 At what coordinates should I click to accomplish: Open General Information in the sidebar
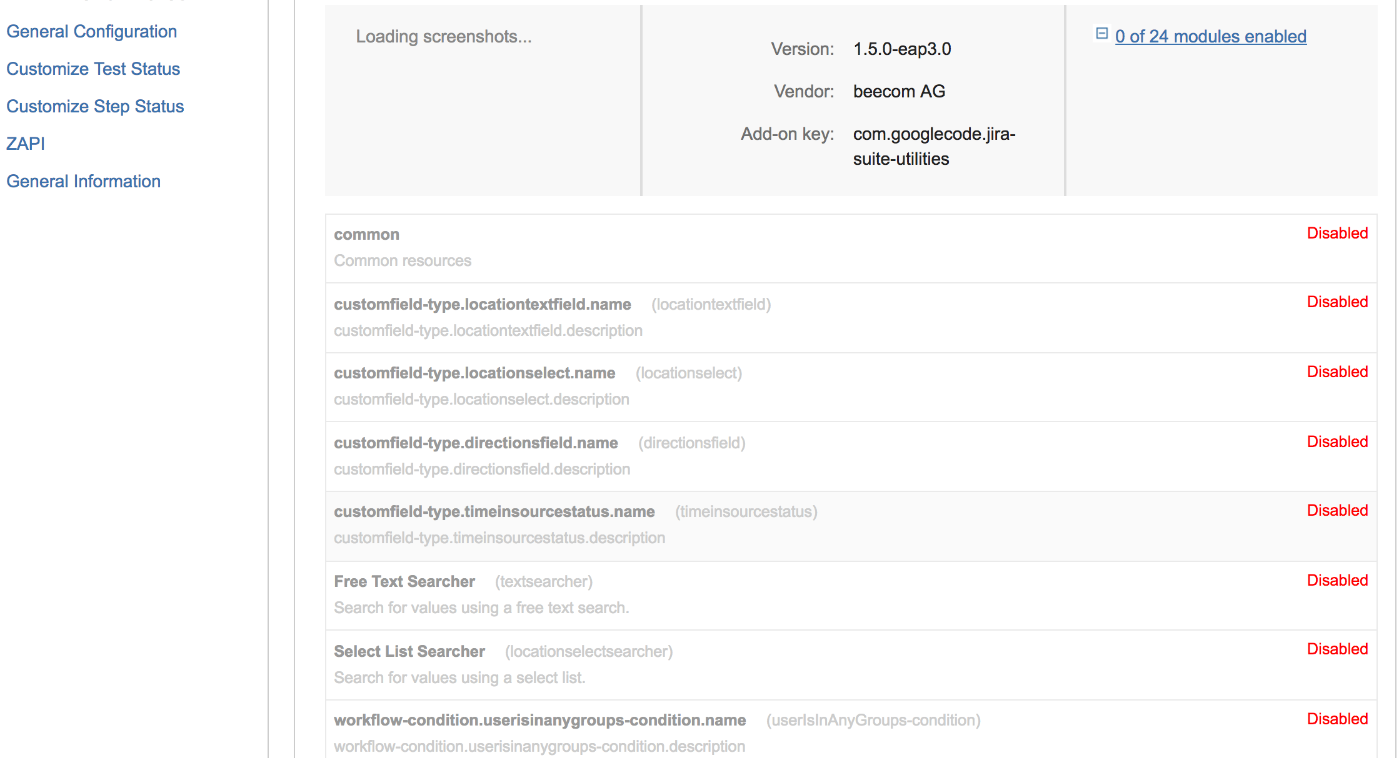coord(83,181)
